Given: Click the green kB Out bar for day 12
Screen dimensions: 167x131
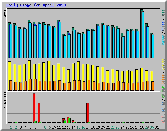Looking at the screenshot, I should click(65, 122).
